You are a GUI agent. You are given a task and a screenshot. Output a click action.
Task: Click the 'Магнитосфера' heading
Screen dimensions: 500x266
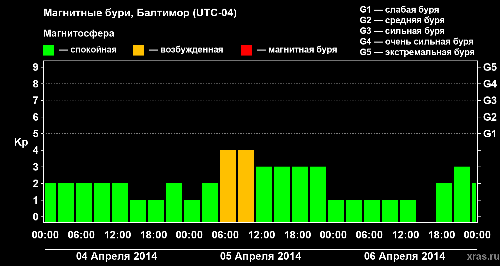pos(79,33)
